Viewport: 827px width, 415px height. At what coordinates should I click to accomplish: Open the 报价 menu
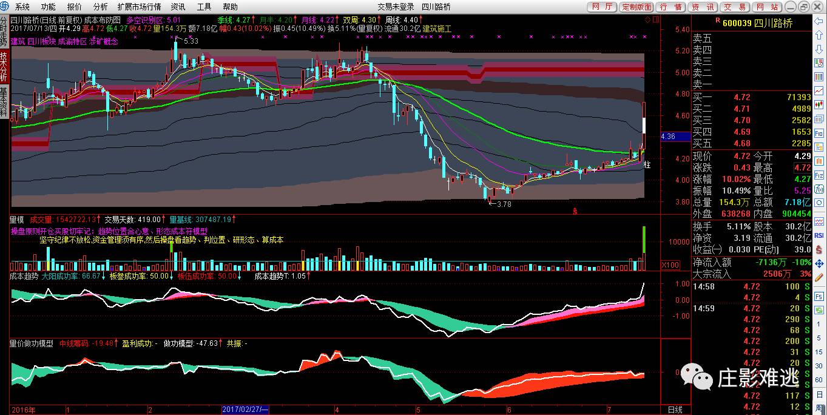click(x=74, y=7)
